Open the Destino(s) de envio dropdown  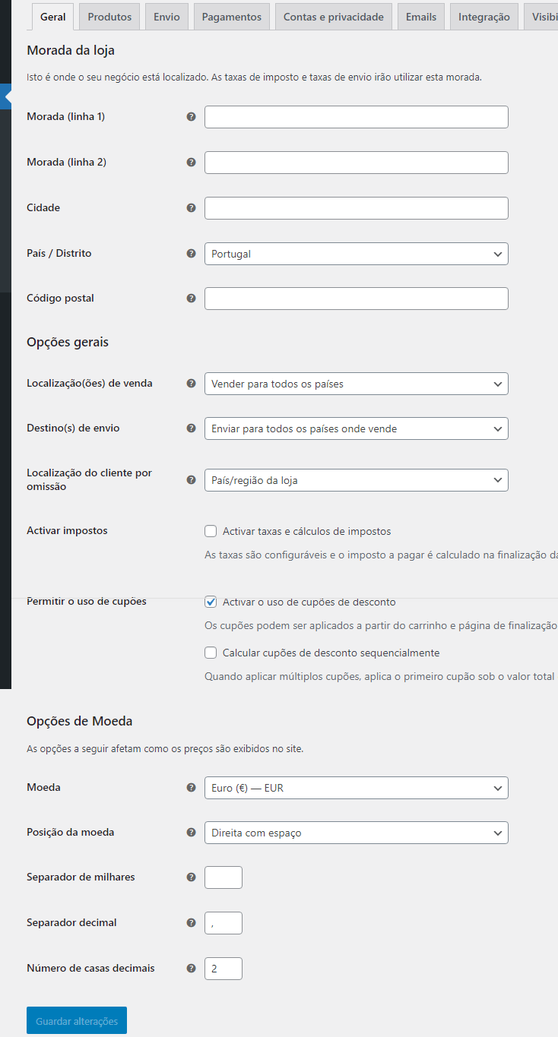(x=356, y=428)
